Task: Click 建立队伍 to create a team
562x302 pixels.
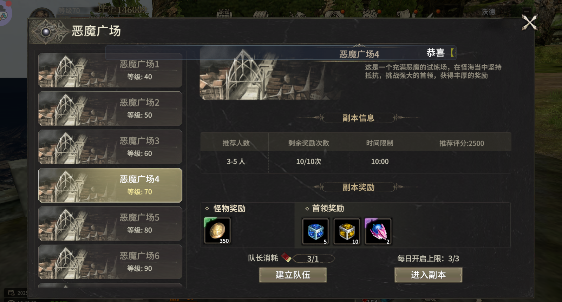Action: point(293,275)
